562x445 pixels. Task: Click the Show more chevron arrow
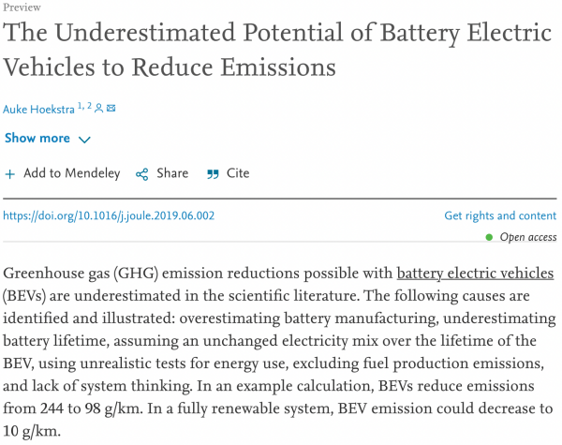[84, 140]
